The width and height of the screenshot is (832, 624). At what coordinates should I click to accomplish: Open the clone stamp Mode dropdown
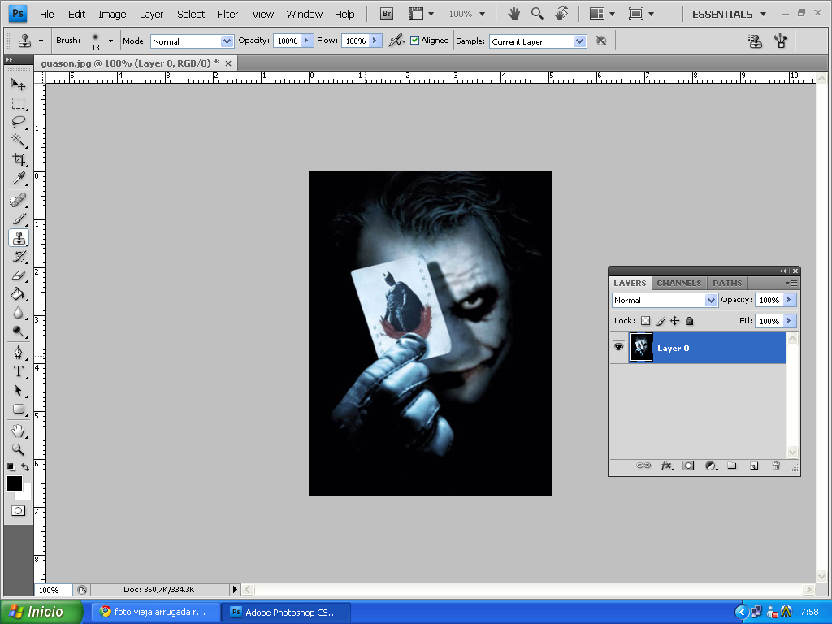193,41
